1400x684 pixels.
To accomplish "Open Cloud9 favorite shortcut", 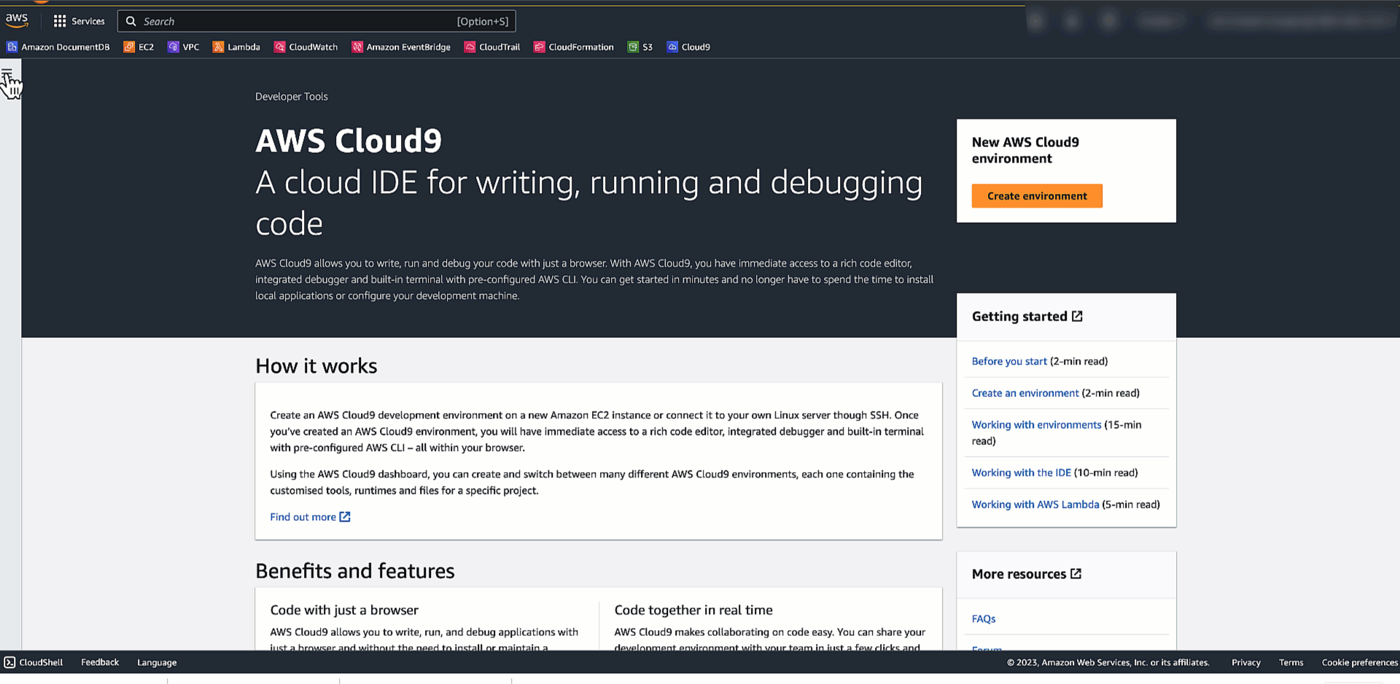I will tap(688, 47).
